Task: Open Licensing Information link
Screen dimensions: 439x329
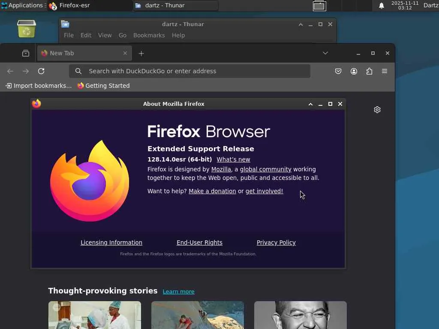Action: coord(111,242)
